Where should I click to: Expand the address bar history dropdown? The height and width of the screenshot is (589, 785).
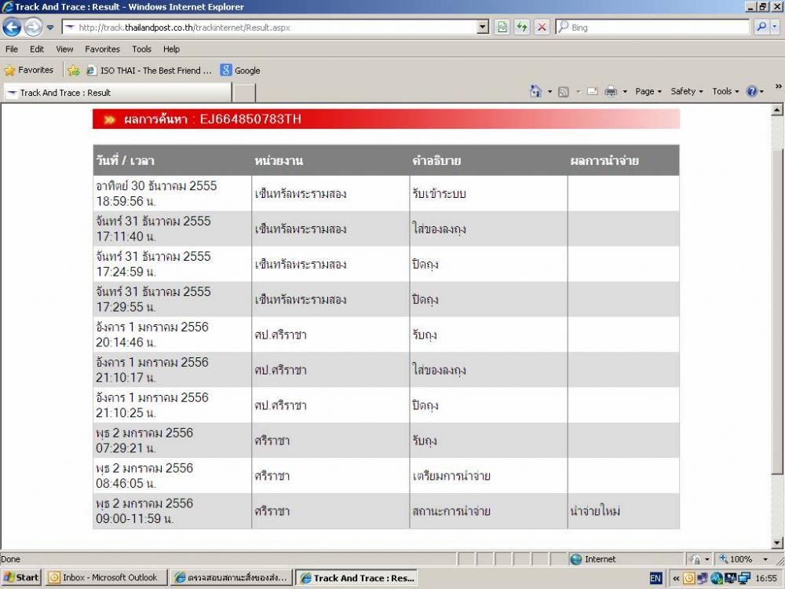click(x=483, y=27)
